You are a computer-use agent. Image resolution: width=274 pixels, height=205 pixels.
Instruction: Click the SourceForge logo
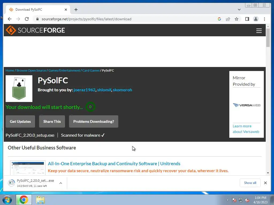point(35,30)
